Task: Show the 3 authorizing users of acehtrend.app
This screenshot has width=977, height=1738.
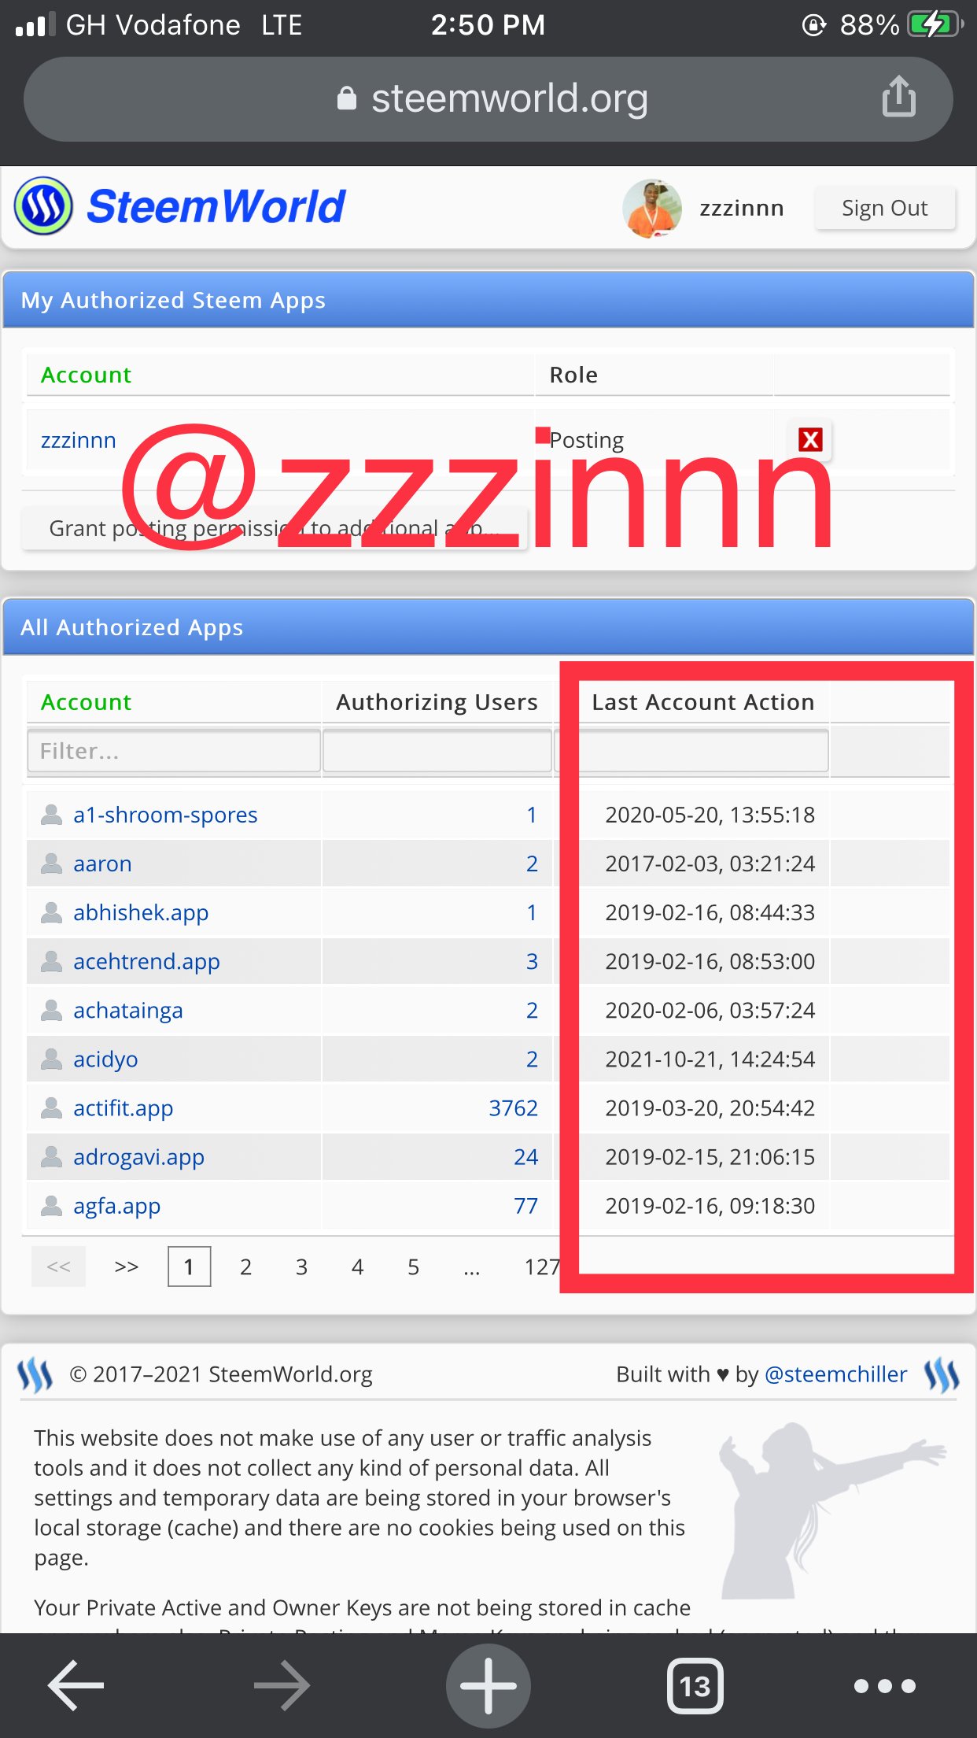Action: (532, 961)
